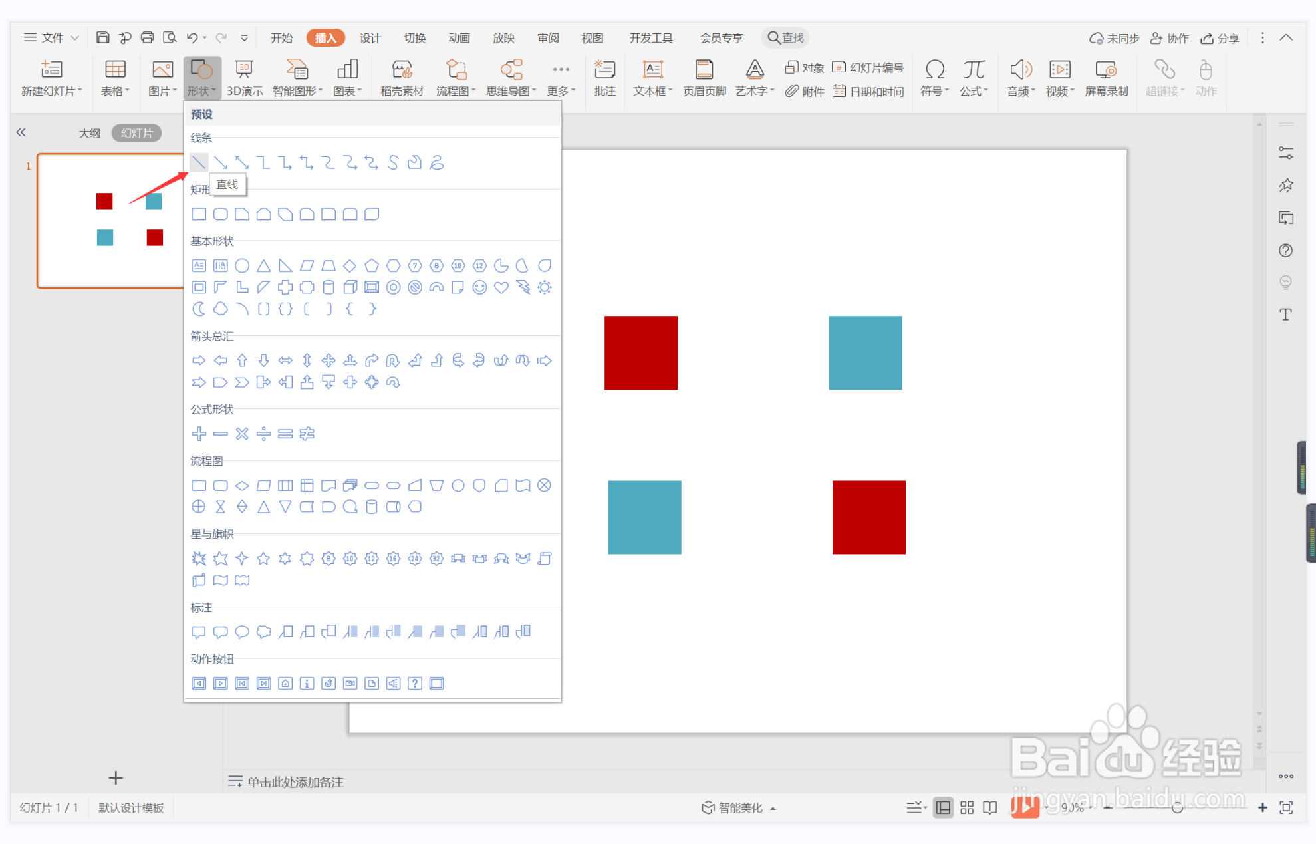Insert 日期和时间
Image resolution: width=1316 pixels, height=844 pixels.
868,91
